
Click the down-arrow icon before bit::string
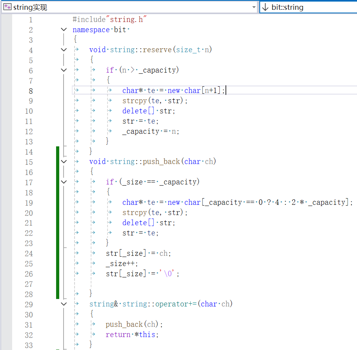click(x=265, y=7)
